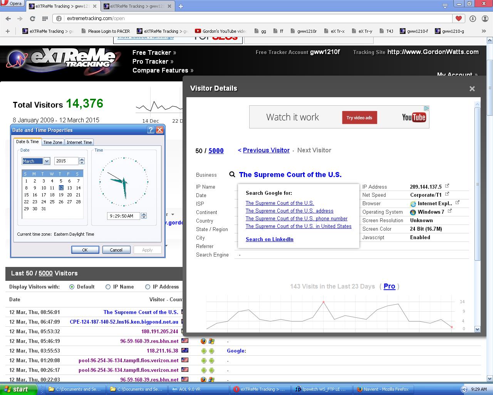Select the Date & Time tab
The height and width of the screenshot is (395, 493).
point(27,142)
